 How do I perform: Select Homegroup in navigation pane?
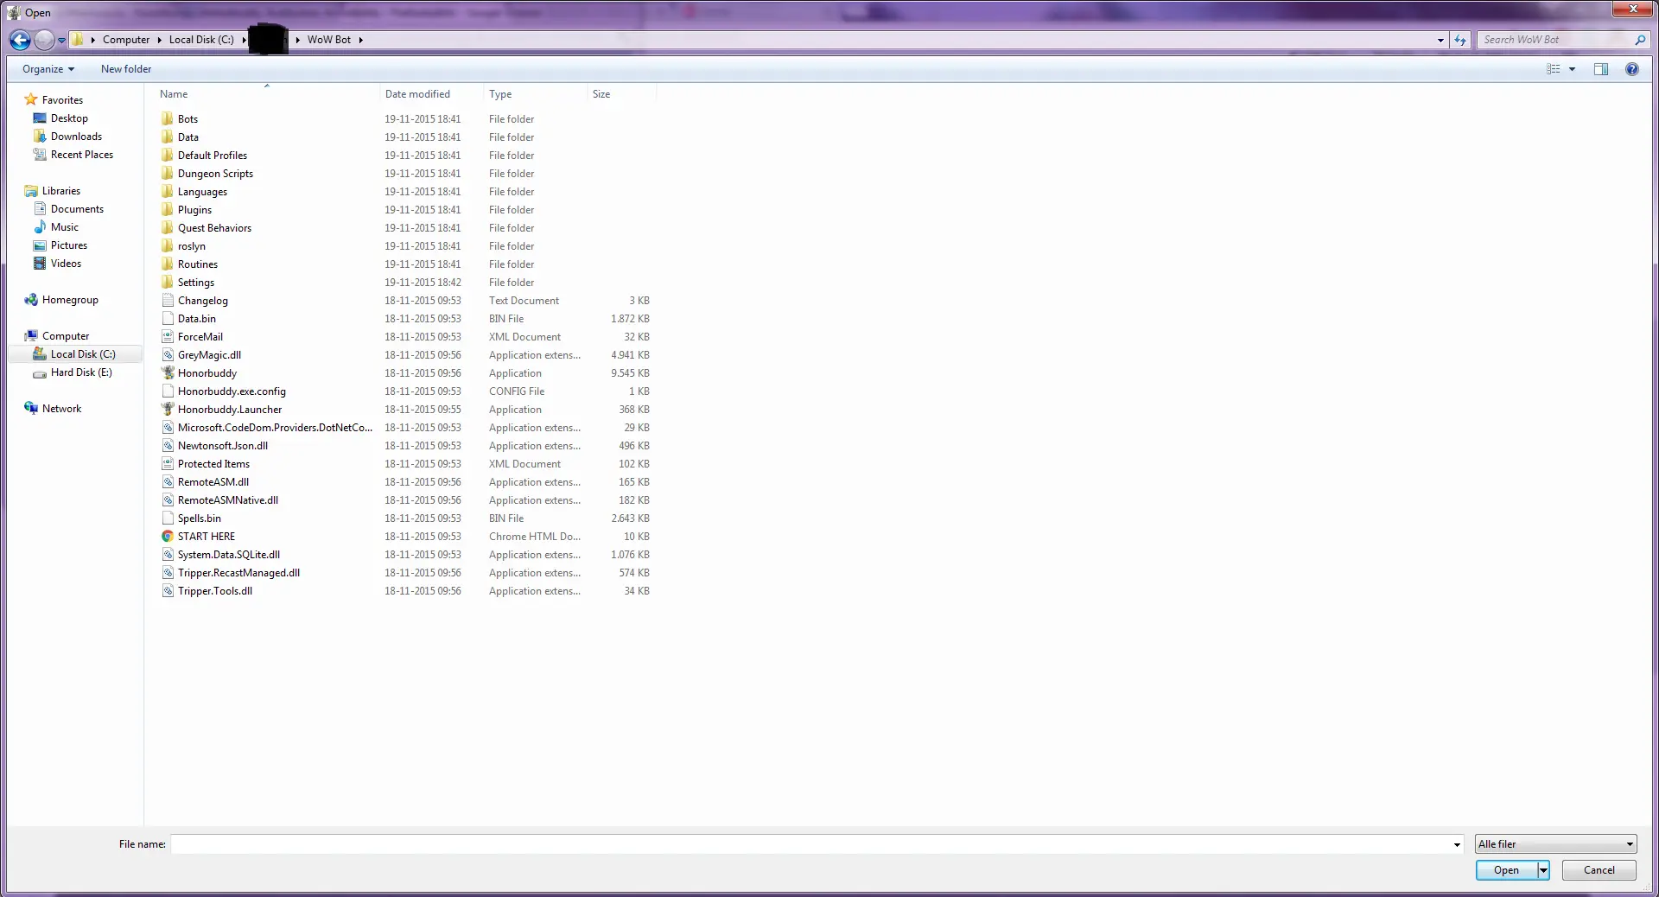click(70, 300)
